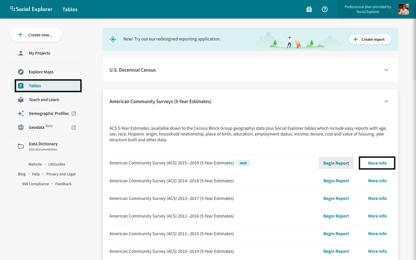Screen dimensions: 416x260
Task: Begin Report for ACS 2014--2018
Action: [x=336, y=181]
